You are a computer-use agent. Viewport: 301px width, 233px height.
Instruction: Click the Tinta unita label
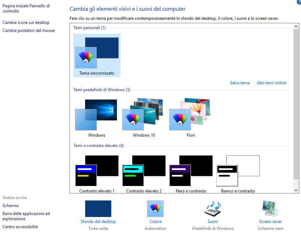pos(98,228)
